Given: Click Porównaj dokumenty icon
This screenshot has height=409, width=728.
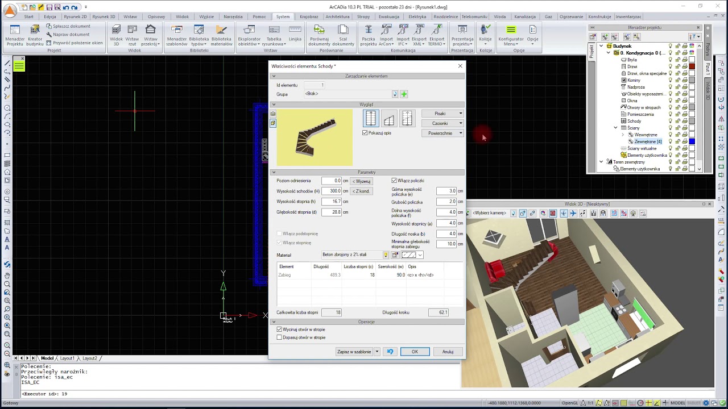Looking at the screenshot, I should (x=319, y=36).
